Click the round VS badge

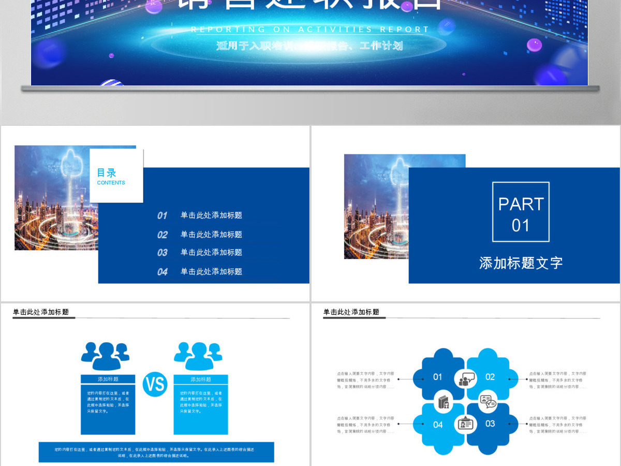[155, 384]
